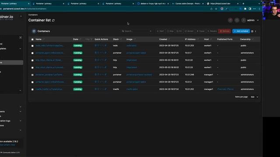
Task: Clear the container search with the X icon
Action: coord(150,31)
